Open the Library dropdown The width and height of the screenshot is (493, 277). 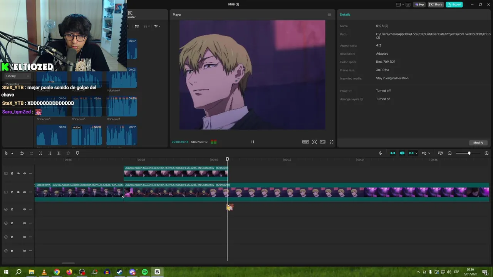17,76
